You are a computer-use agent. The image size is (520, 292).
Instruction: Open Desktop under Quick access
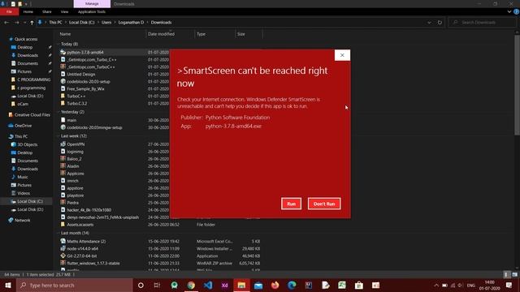[25, 47]
